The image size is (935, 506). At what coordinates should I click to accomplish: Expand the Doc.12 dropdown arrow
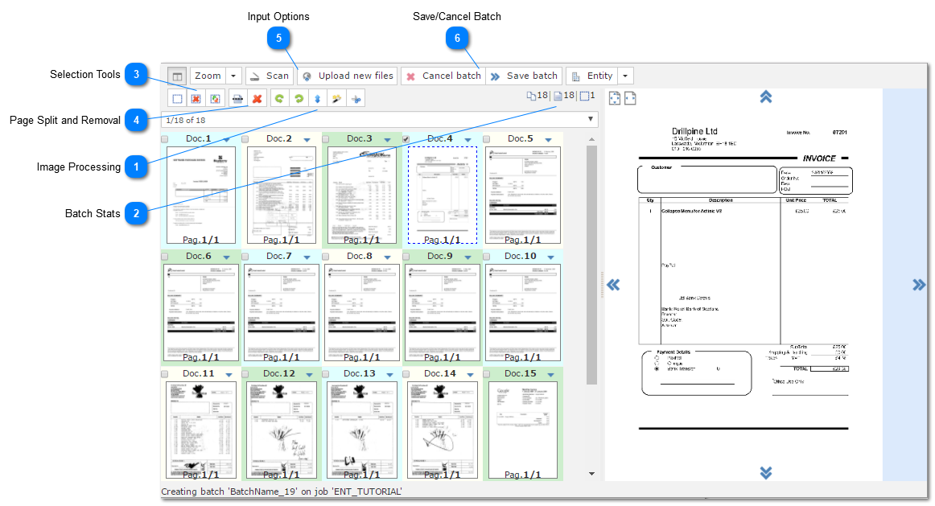point(310,374)
